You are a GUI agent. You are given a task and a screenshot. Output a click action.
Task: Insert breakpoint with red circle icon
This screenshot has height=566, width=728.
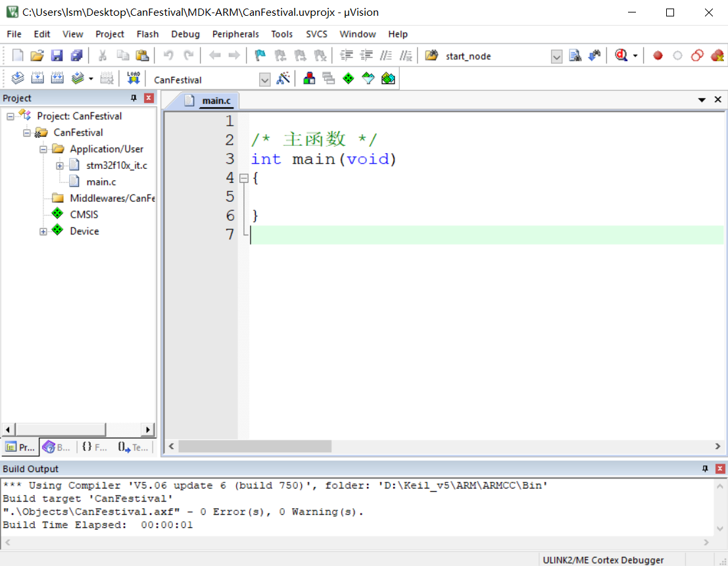658,56
